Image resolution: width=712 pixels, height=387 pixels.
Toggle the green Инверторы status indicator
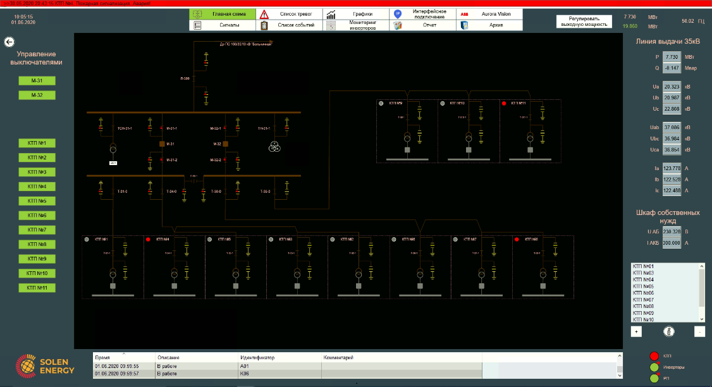tap(654, 367)
